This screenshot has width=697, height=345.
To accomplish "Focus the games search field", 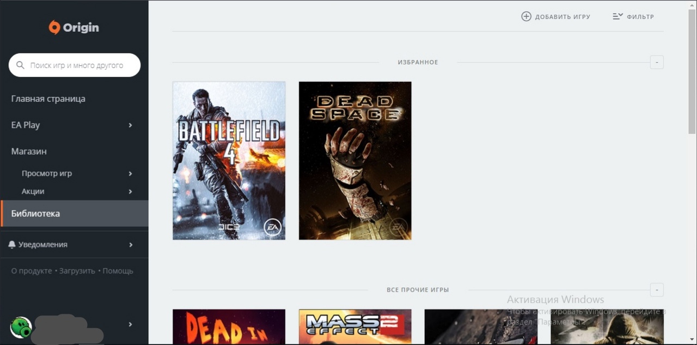I will point(75,65).
